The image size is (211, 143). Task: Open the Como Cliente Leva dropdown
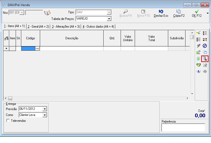[45, 115]
